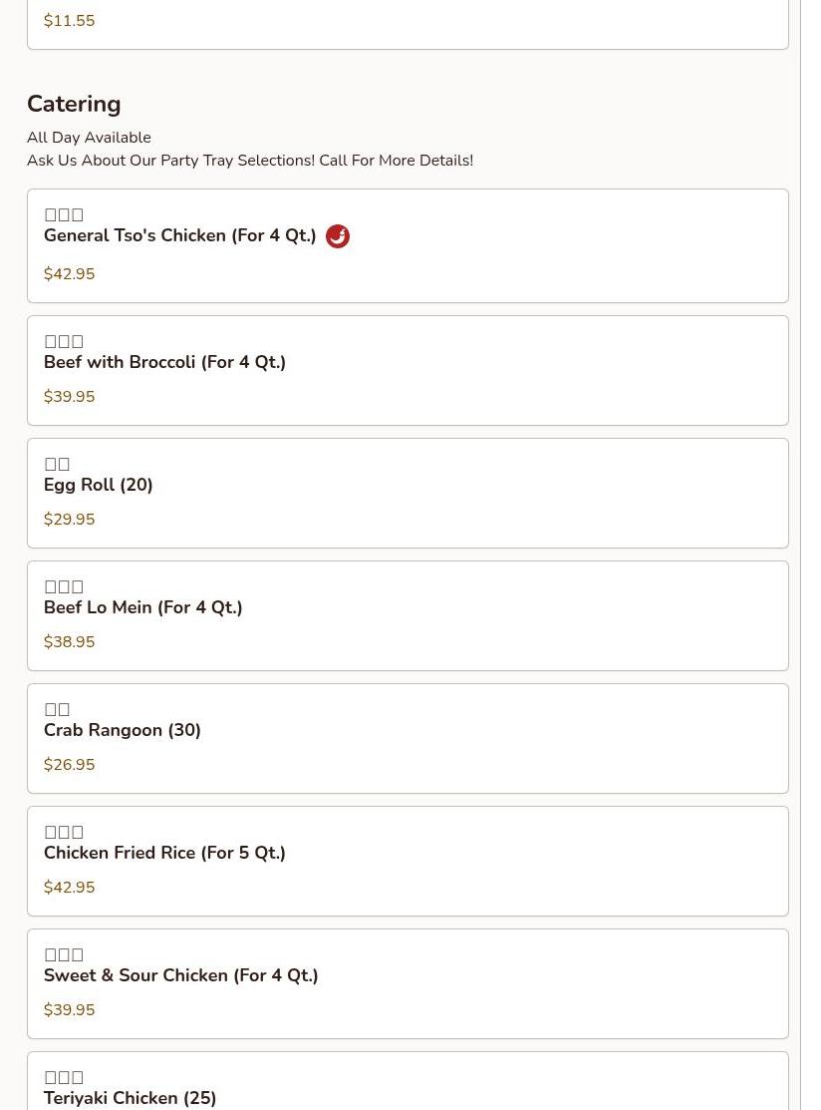Click the $42.95 price under Chicken Fried Rice
Screen dimensions: 821x1110
coord(70,888)
